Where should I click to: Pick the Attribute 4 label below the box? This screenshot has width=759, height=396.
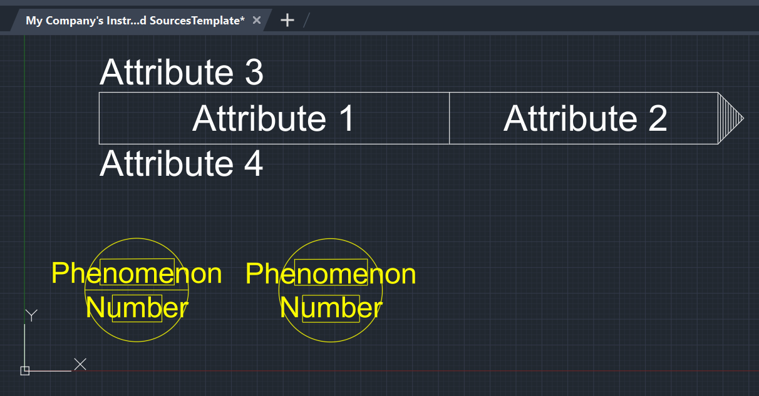181,164
